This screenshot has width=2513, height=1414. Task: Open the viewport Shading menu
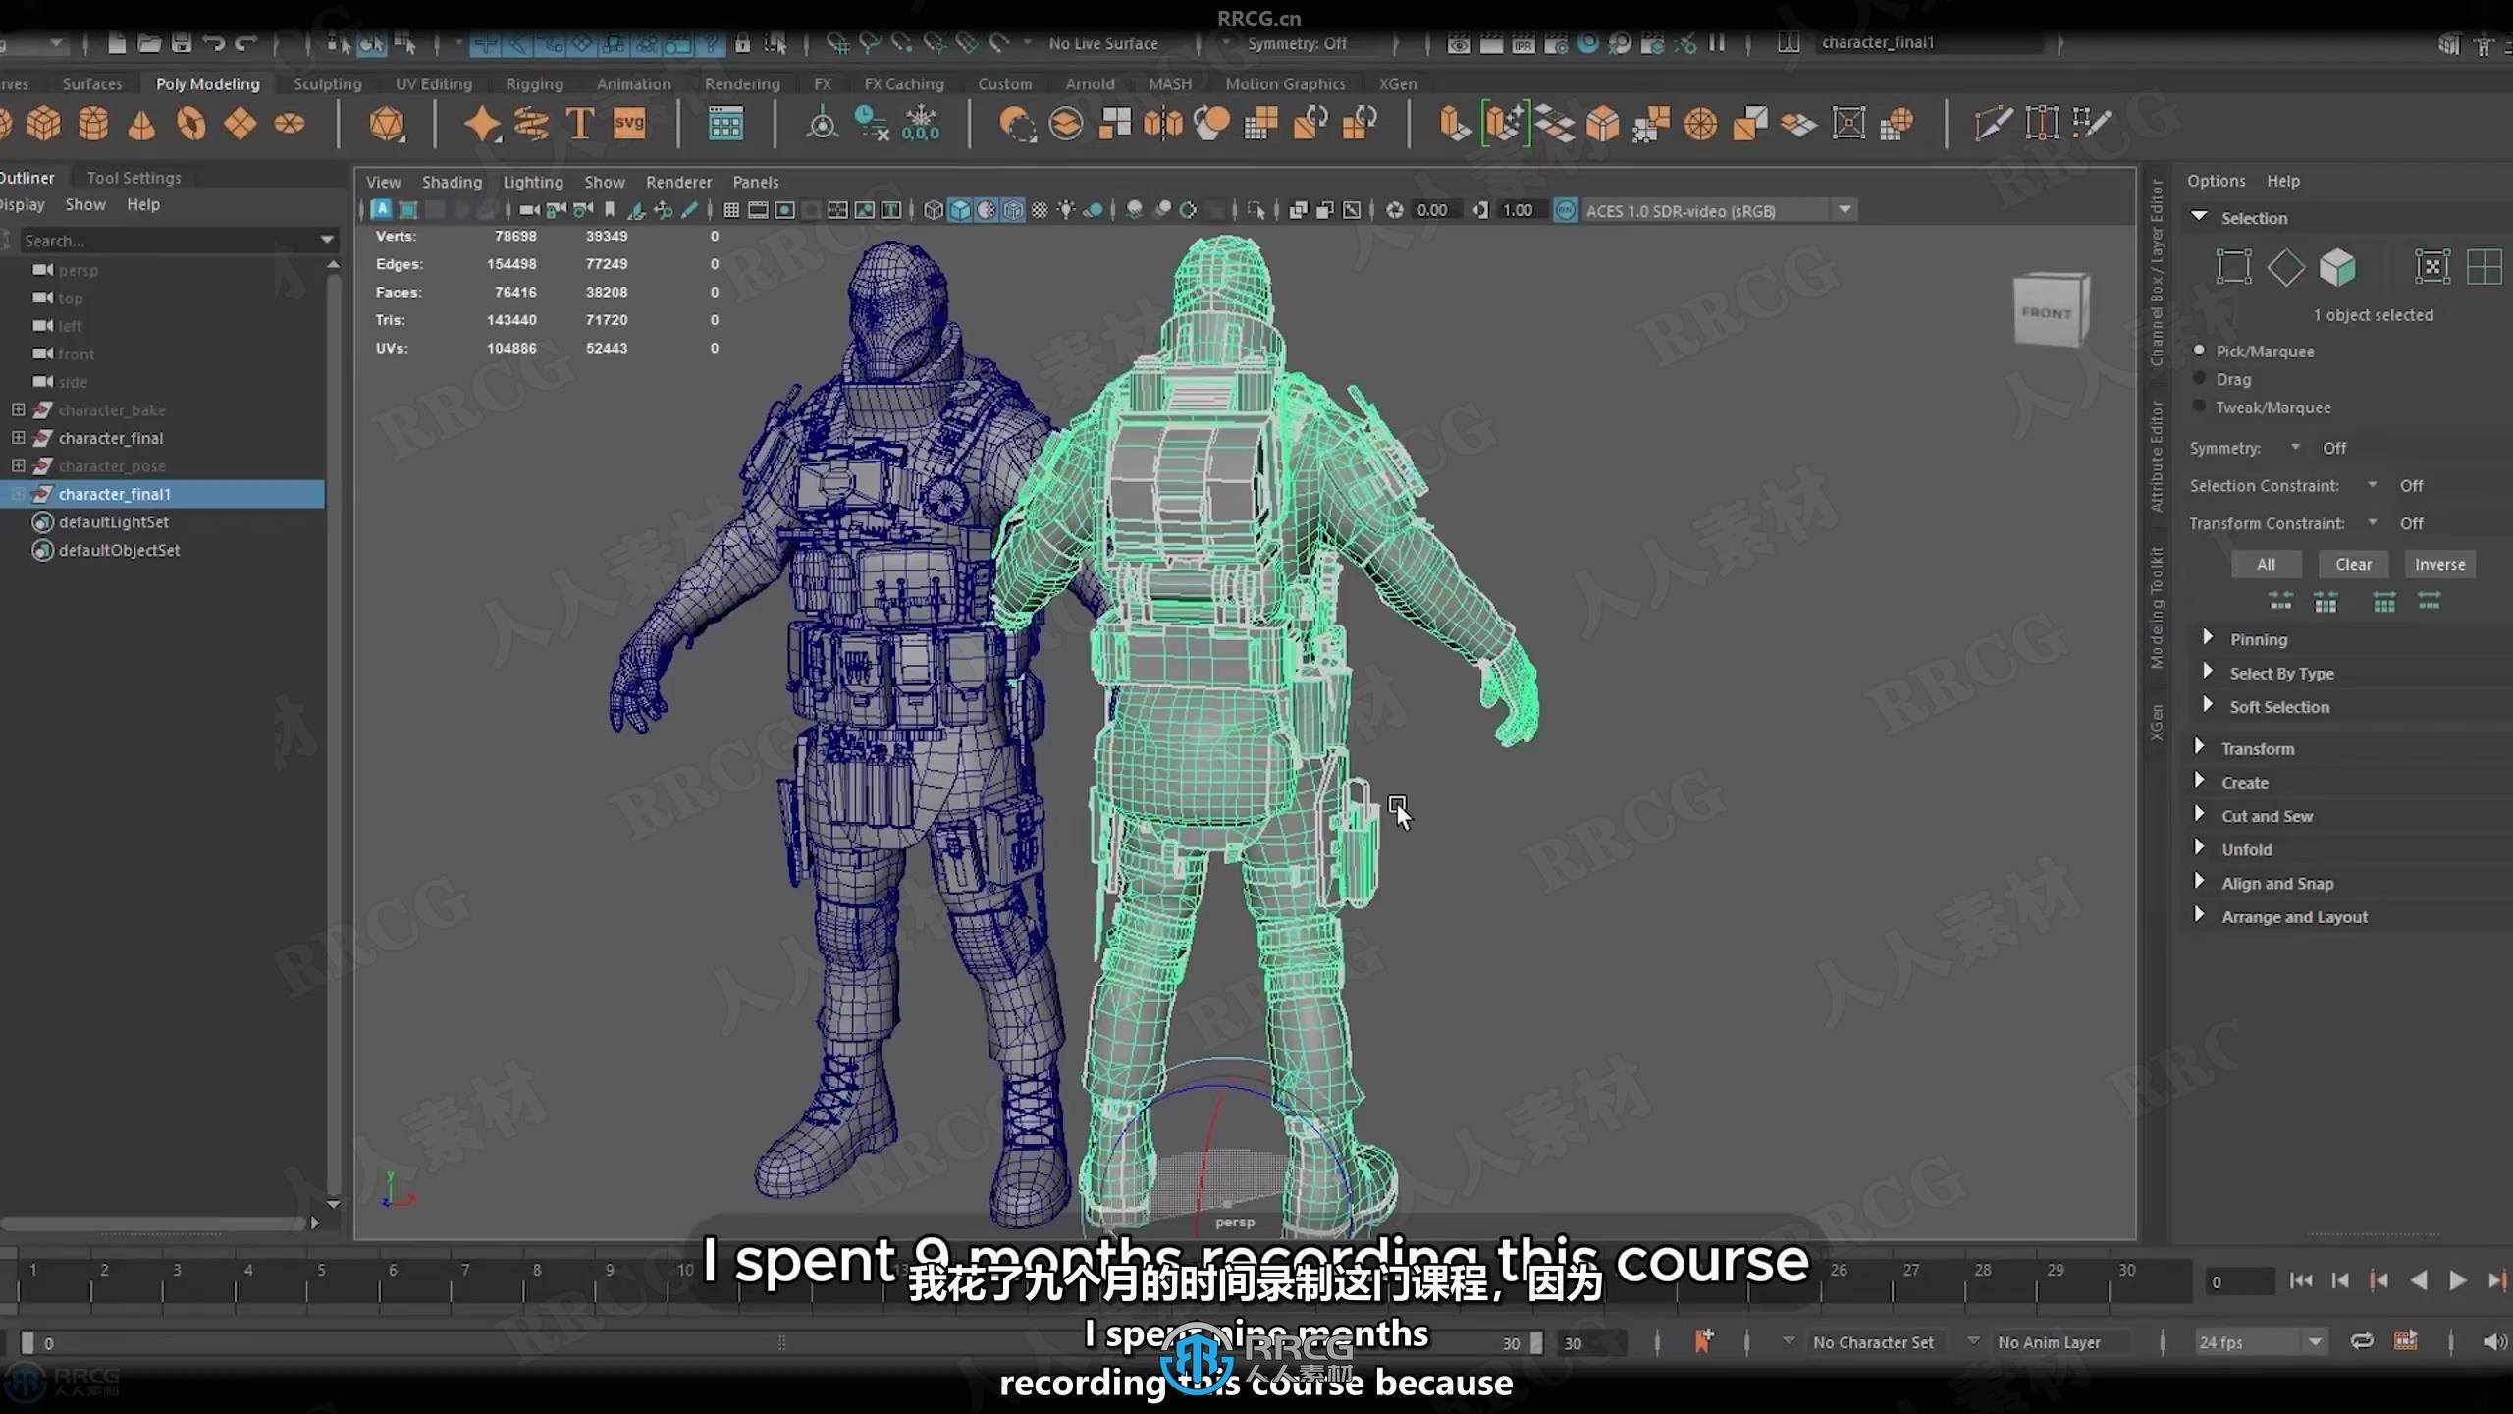click(x=452, y=182)
